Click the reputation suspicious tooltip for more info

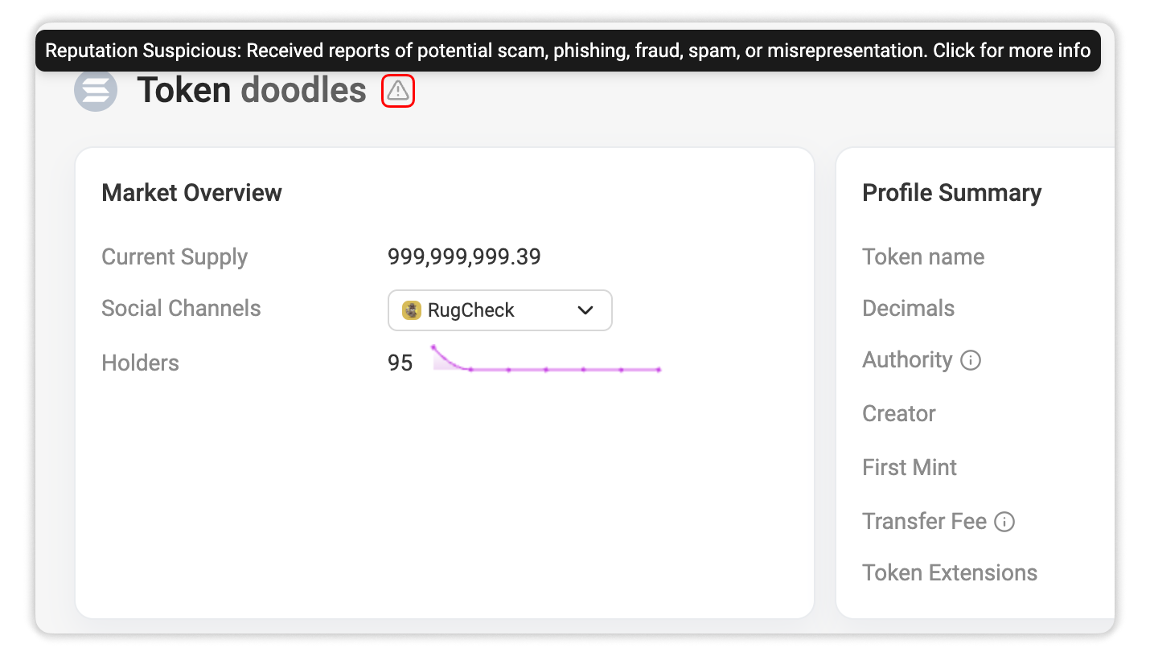click(568, 51)
